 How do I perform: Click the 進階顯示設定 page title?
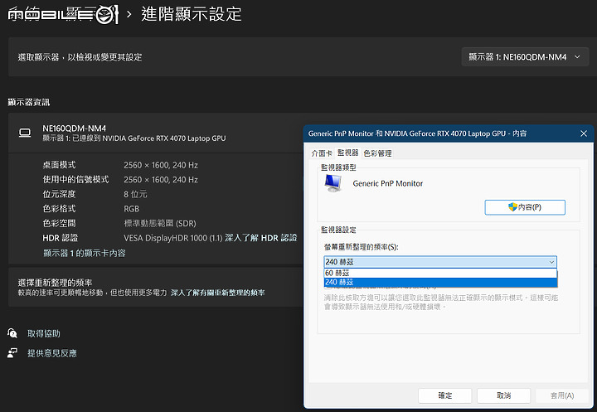coord(192,14)
